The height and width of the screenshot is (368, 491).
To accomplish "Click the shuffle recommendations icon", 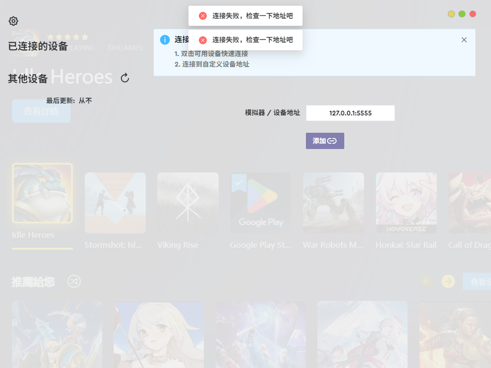I will click(74, 281).
